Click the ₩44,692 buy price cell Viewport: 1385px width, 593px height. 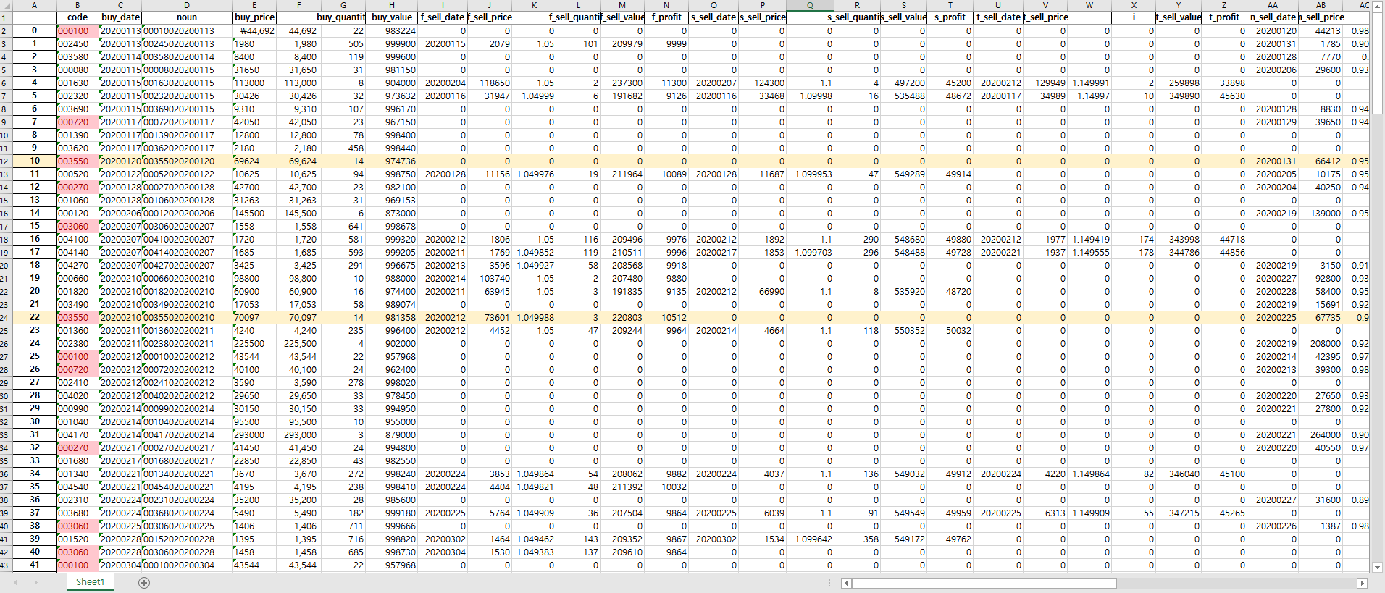254,31
